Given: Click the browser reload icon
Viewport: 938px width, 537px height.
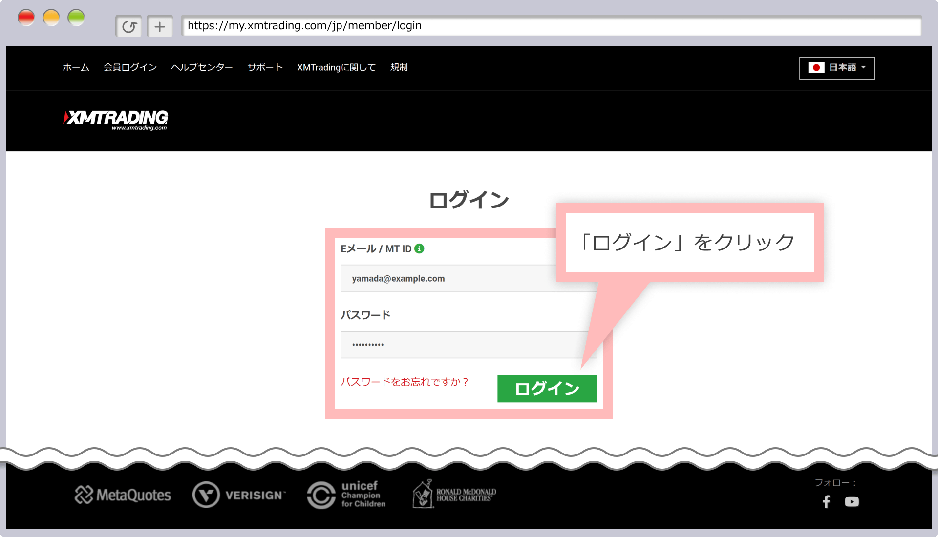Looking at the screenshot, I should (x=129, y=26).
